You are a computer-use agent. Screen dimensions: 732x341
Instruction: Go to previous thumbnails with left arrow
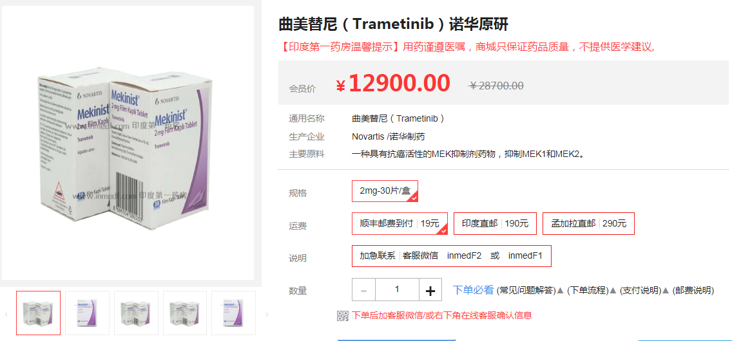6,315
